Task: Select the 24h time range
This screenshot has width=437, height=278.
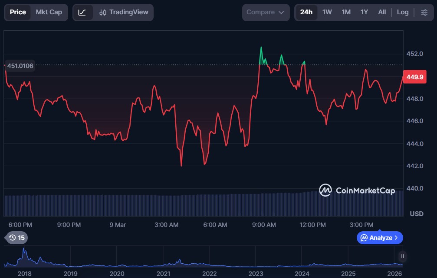Action: click(306, 12)
